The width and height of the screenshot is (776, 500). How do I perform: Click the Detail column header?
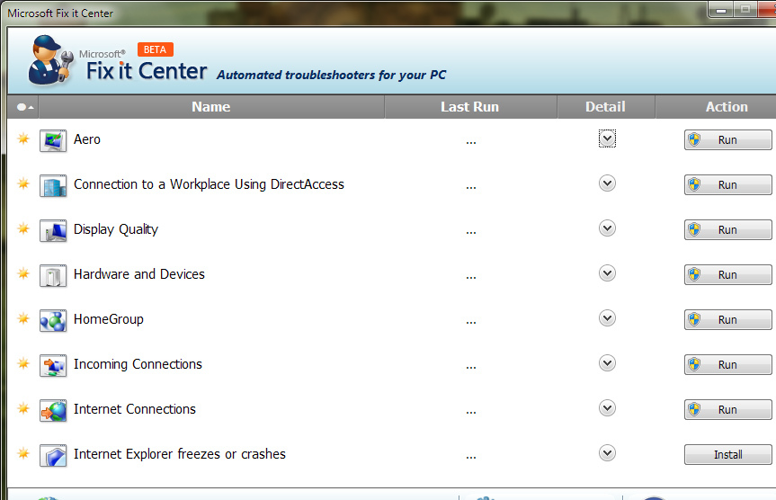pos(606,107)
